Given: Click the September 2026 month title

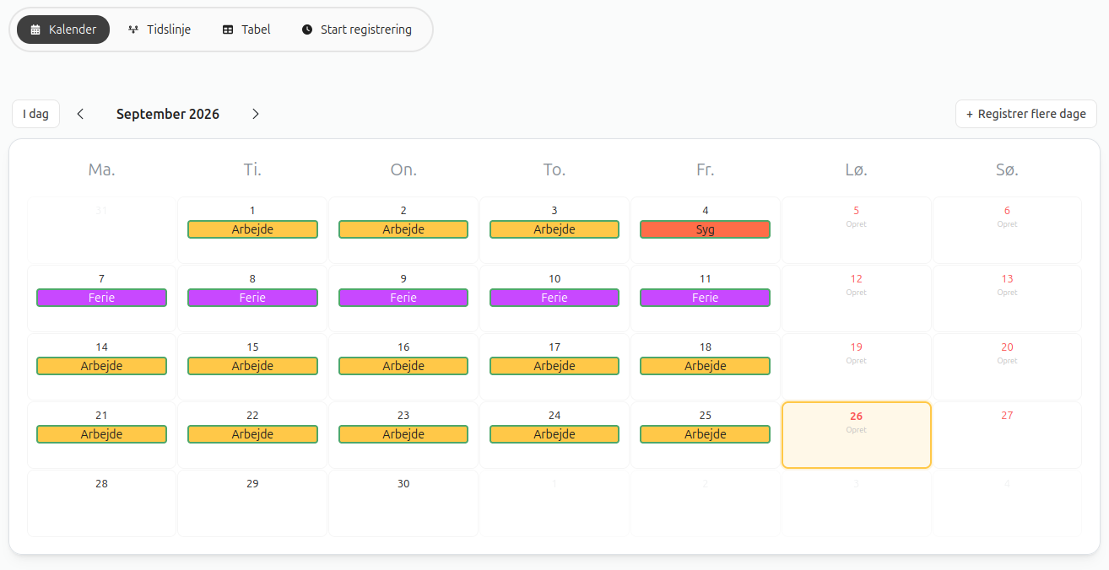Looking at the screenshot, I should point(168,114).
